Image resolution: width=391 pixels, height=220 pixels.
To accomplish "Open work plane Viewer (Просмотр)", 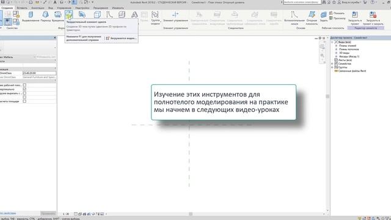I will click(x=337, y=18).
